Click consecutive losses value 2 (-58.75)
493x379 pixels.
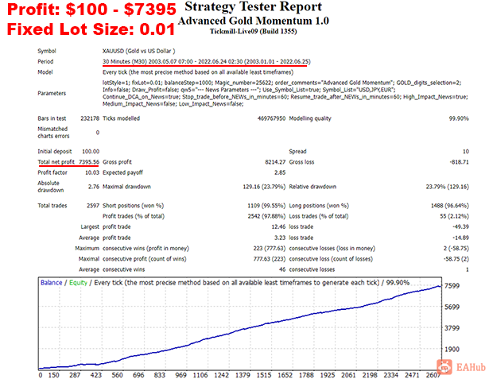tap(456, 248)
